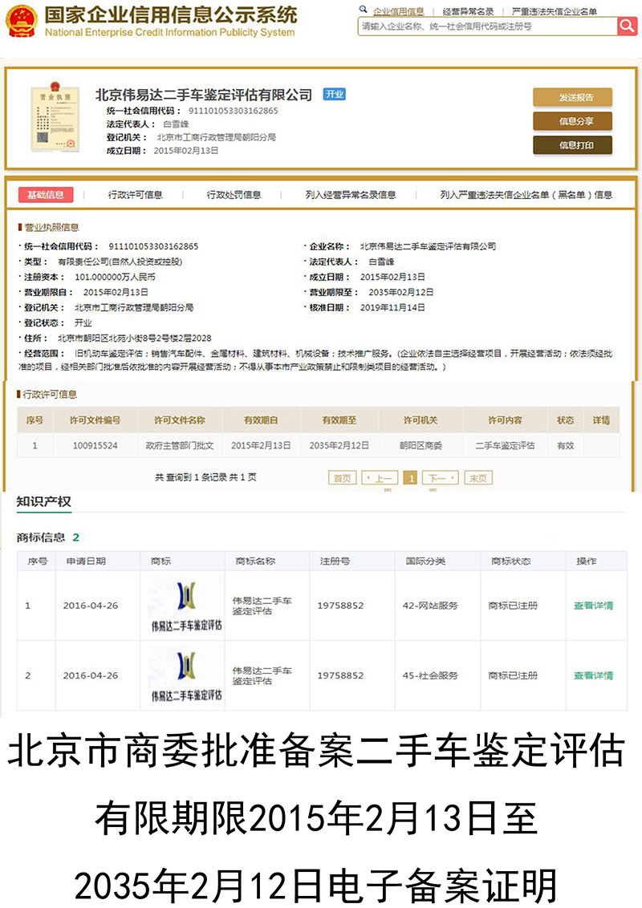Focus the enterprise name search input box
This screenshot has width=642, height=908.
pos(487,26)
